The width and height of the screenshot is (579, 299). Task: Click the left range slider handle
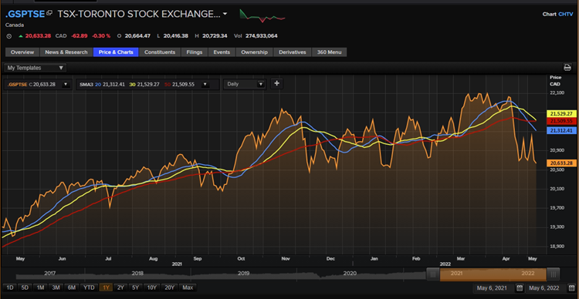433,274
